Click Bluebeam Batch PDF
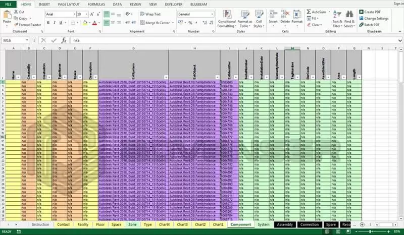404x235 pixels. point(370,25)
